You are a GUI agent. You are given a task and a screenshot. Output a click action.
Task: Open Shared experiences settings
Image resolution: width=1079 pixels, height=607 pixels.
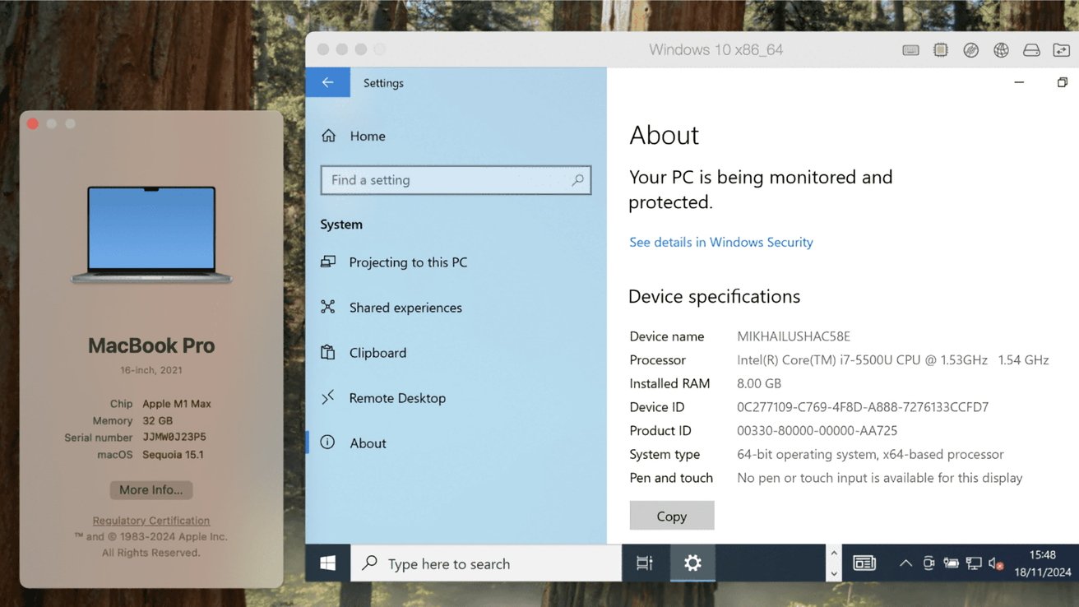pos(405,308)
